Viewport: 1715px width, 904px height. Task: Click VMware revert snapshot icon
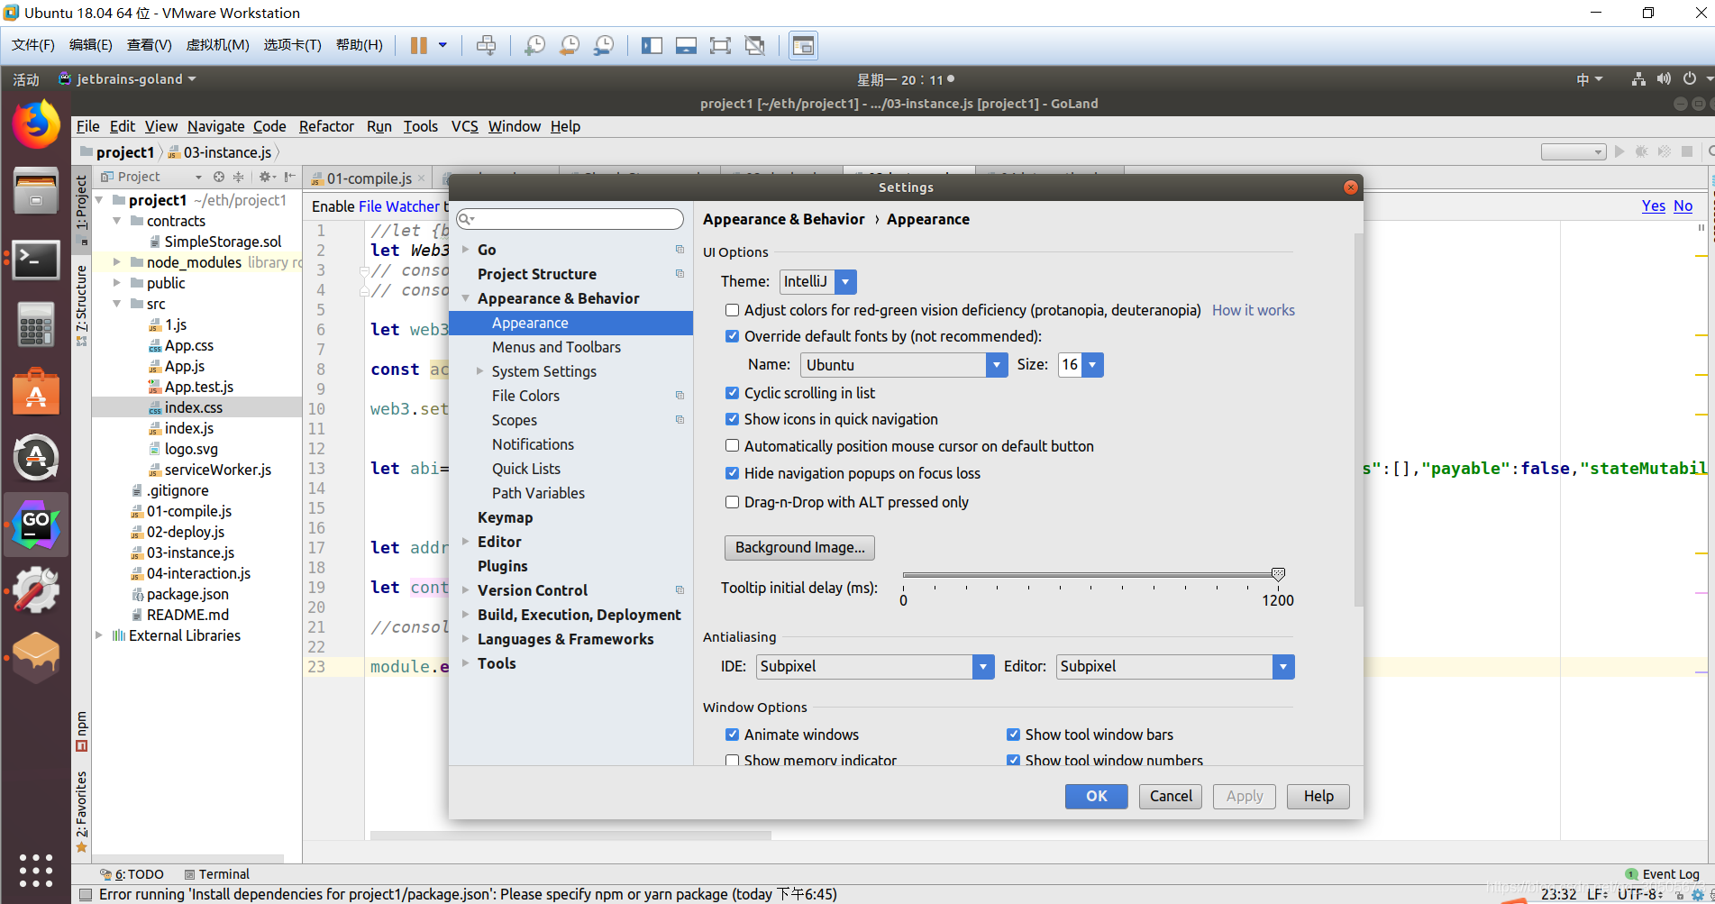(570, 45)
